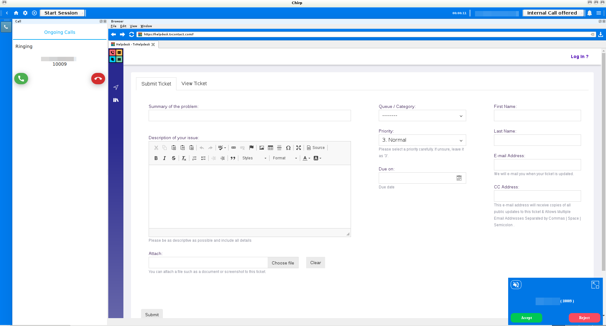Open the hamburger menu in top bar
The image size is (606, 326).
point(599,13)
